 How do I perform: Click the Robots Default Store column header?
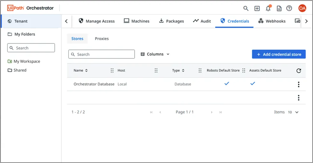pos(223,70)
